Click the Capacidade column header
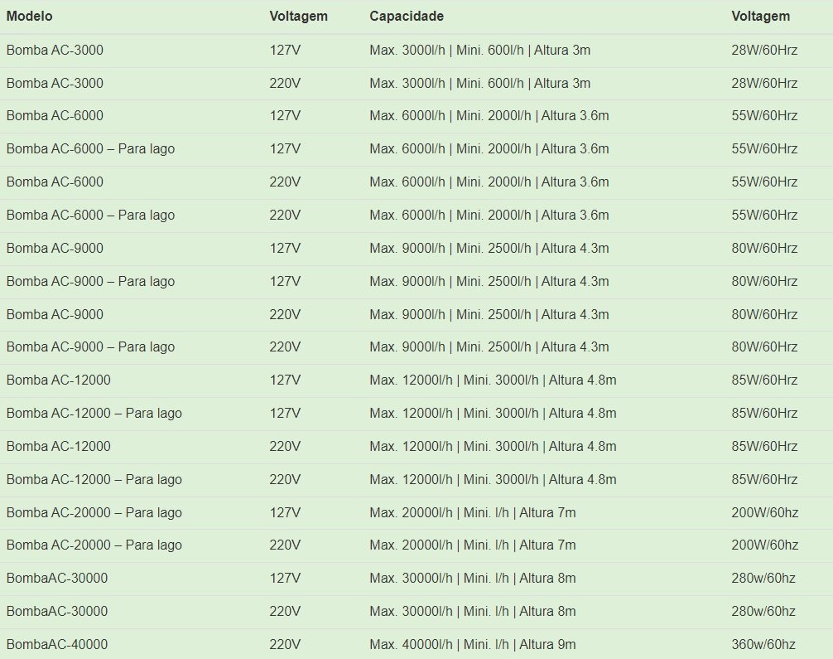Image resolution: width=833 pixels, height=659 pixels. tap(407, 16)
